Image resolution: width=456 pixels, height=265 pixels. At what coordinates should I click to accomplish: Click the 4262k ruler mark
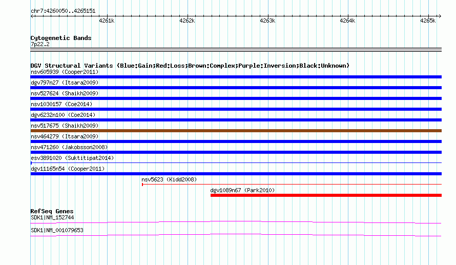coord(187,21)
